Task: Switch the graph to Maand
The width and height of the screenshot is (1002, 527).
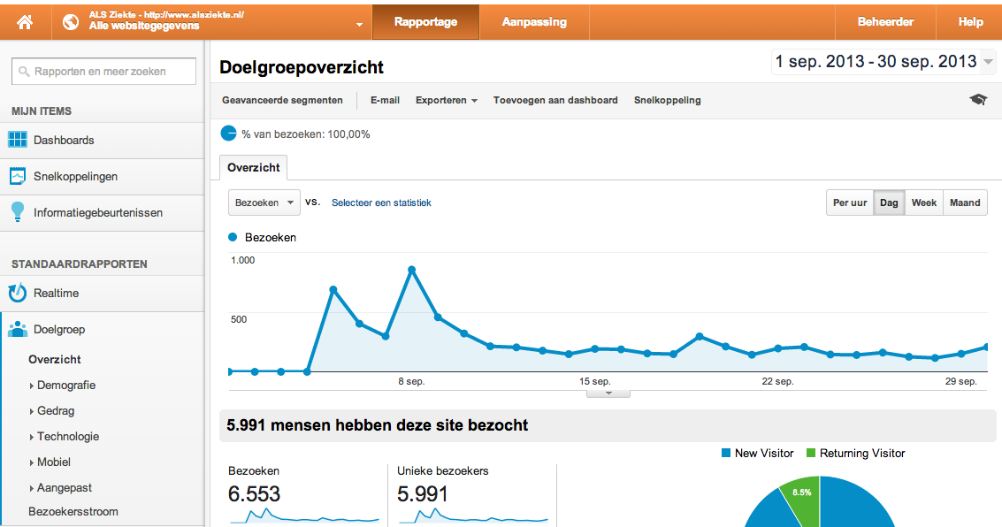Action: click(x=965, y=202)
